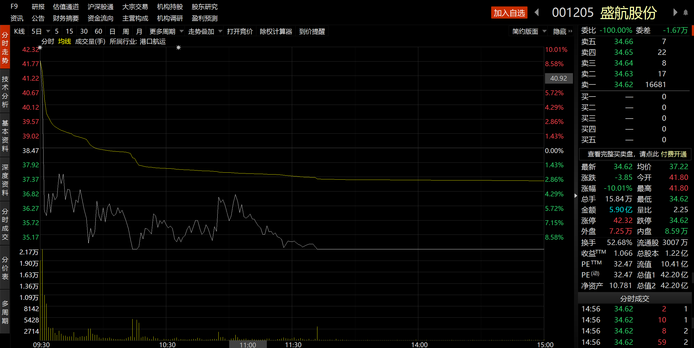Switch to K线 chart view

point(19,31)
